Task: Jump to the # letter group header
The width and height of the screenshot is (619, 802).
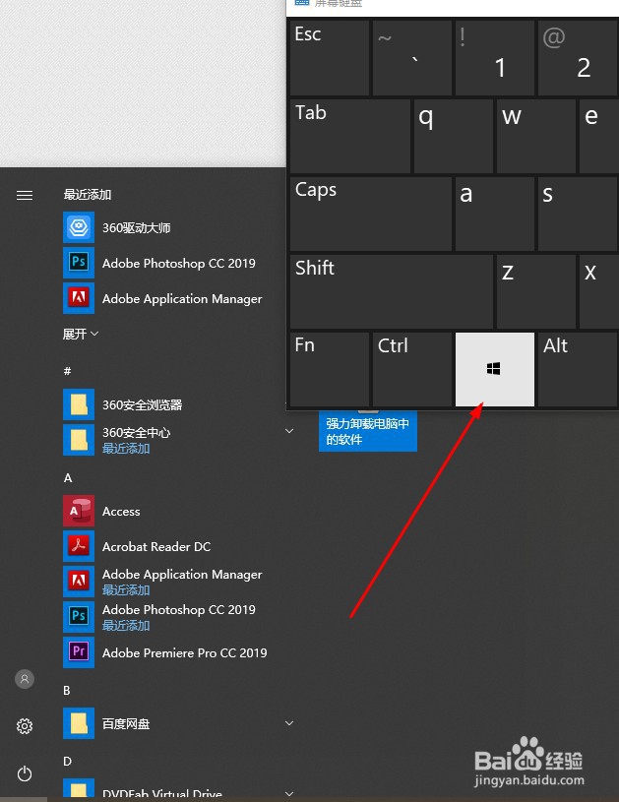Action: pos(67,370)
